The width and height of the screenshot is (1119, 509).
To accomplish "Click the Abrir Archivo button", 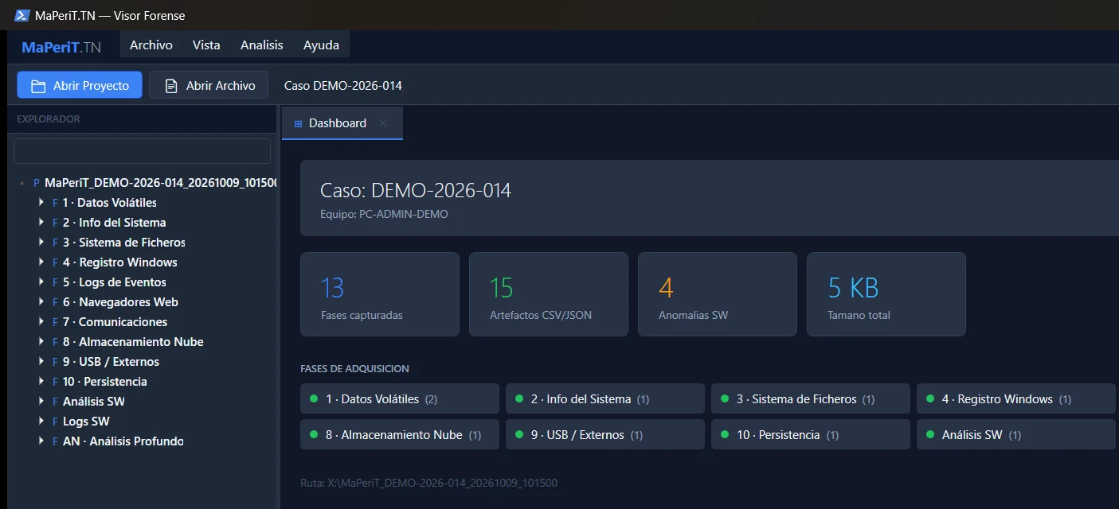I will pos(209,85).
